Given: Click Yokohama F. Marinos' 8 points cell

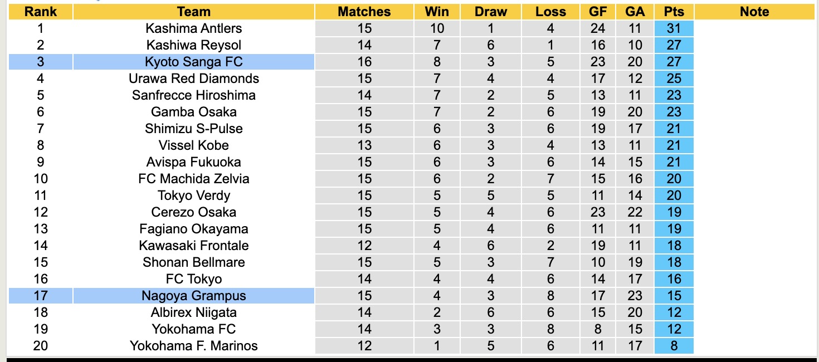Looking at the screenshot, I should (x=674, y=346).
